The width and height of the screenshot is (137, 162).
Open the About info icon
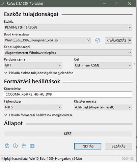click(x=15, y=146)
